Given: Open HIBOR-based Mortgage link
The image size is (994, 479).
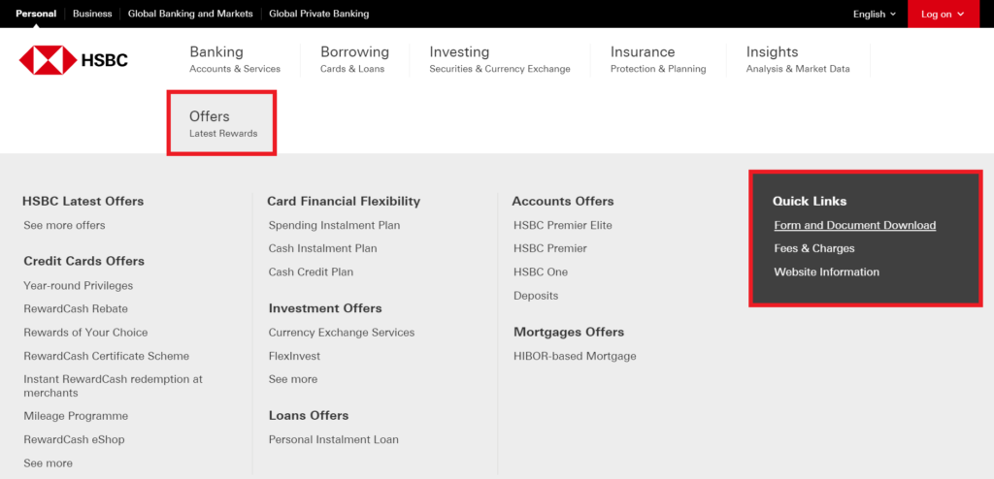Looking at the screenshot, I should (x=575, y=356).
